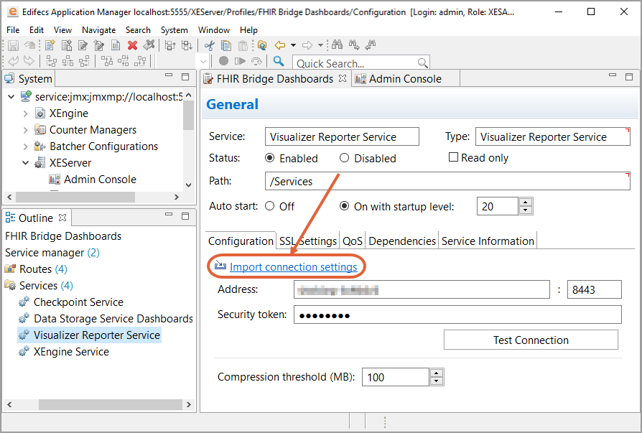Image resolution: width=642 pixels, height=433 pixels.
Task: Open the System menu
Action: click(174, 30)
